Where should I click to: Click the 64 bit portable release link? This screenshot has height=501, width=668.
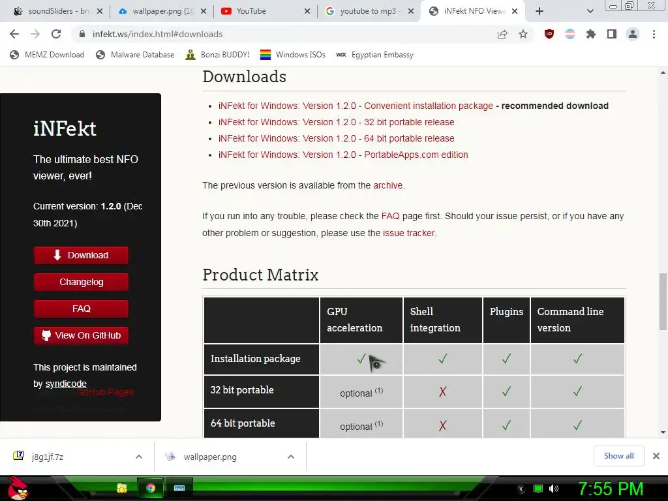336,138
